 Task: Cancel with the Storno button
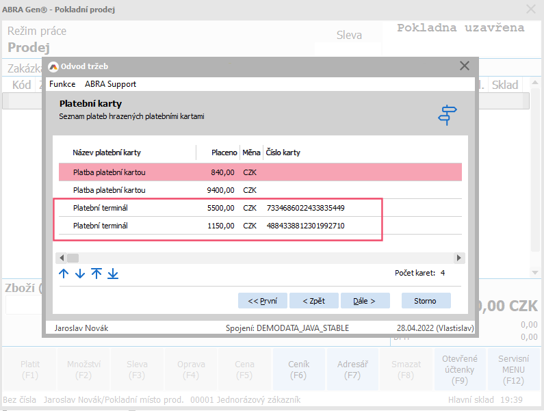coord(424,301)
